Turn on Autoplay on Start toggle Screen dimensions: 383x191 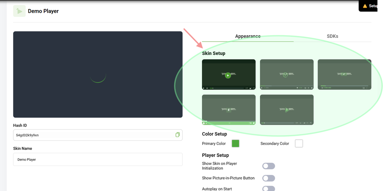coord(269,188)
